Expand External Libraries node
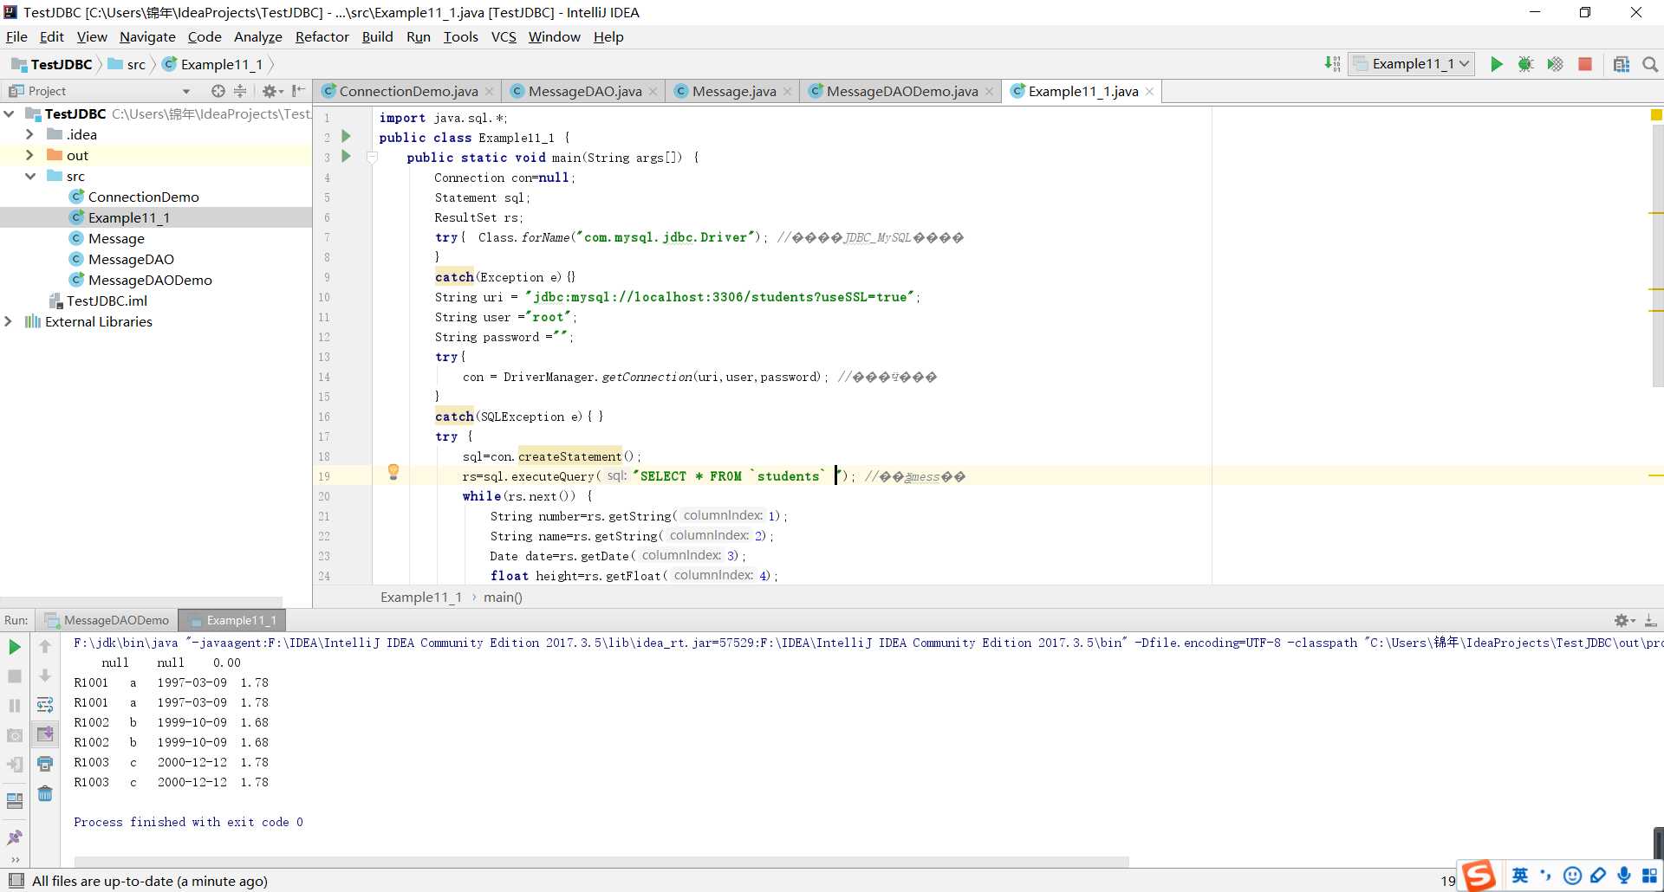The width and height of the screenshot is (1664, 892). [10, 321]
